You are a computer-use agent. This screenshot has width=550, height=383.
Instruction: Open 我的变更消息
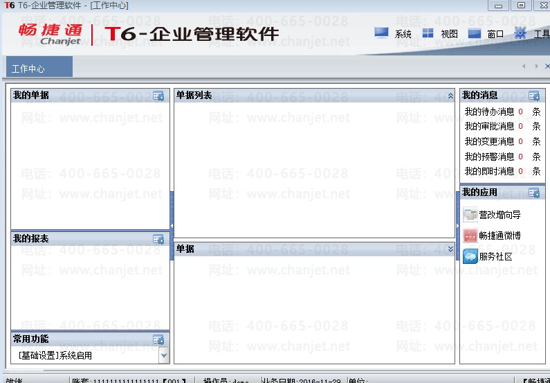[489, 141]
